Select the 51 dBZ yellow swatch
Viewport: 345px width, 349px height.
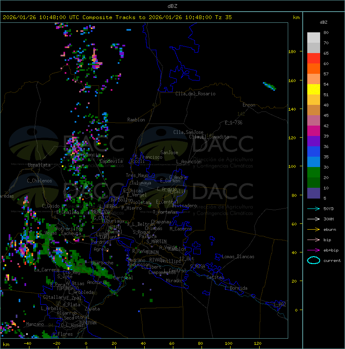click(313, 90)
